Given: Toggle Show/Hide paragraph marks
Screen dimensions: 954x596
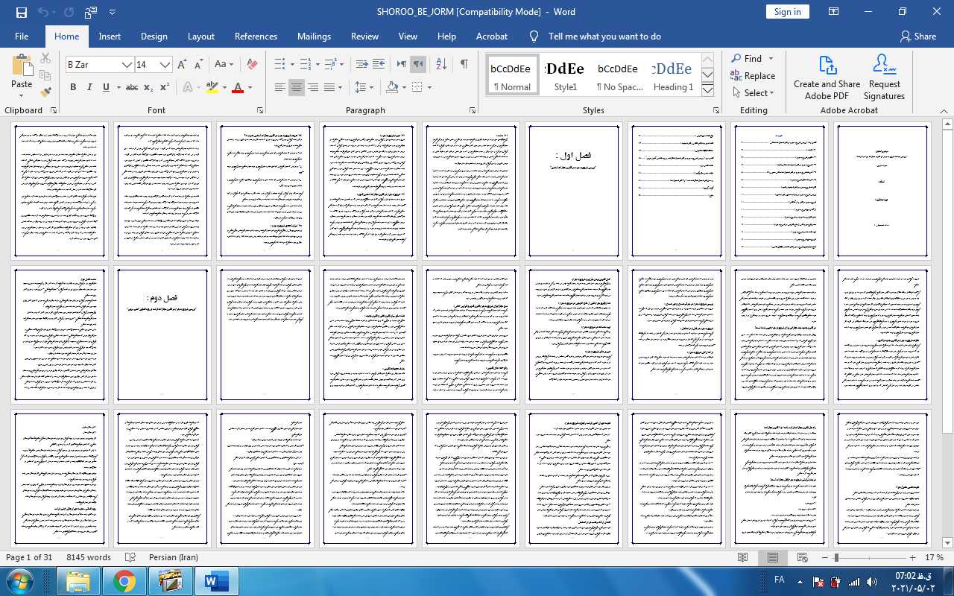Looking at the screenshot, I should 464,65.
